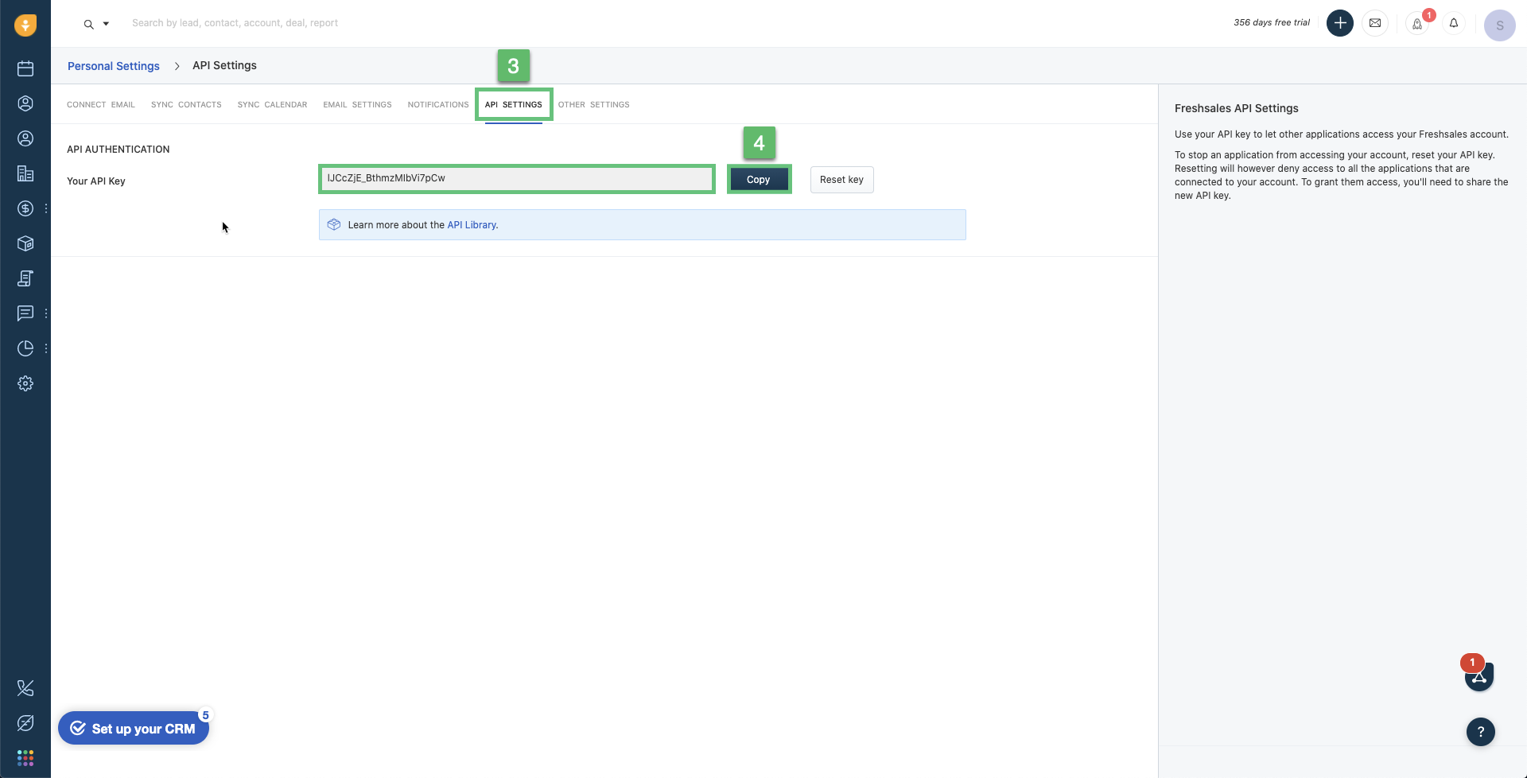Open the notifications bell in the top bar
This screenshot has width=1527, height=778.
click(1454, 23)
